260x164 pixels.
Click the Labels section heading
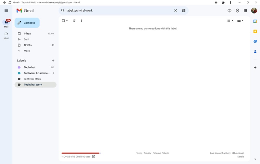21,60
